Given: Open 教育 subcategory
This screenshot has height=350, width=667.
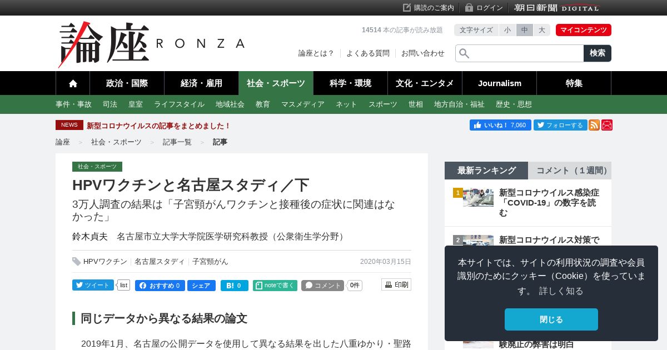Looking at the screenshot, I should coord(263,104).
